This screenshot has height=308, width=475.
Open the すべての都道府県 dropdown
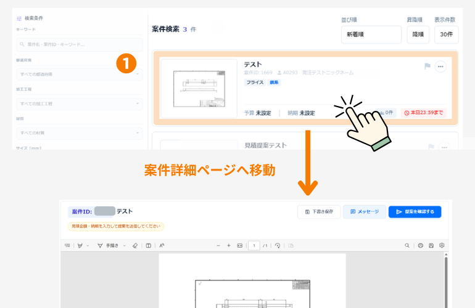click(x=80, y=74)
